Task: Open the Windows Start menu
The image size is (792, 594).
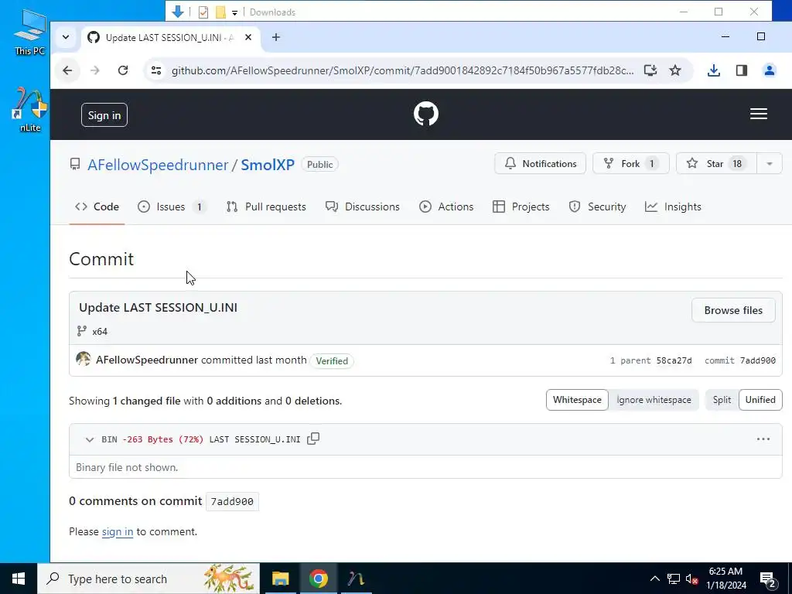Action: coord(19,579)
